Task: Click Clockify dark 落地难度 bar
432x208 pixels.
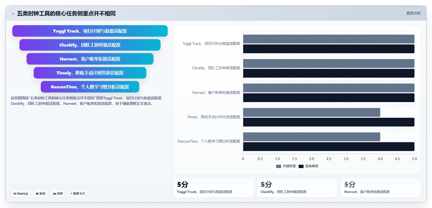Action: coord(329,73)
